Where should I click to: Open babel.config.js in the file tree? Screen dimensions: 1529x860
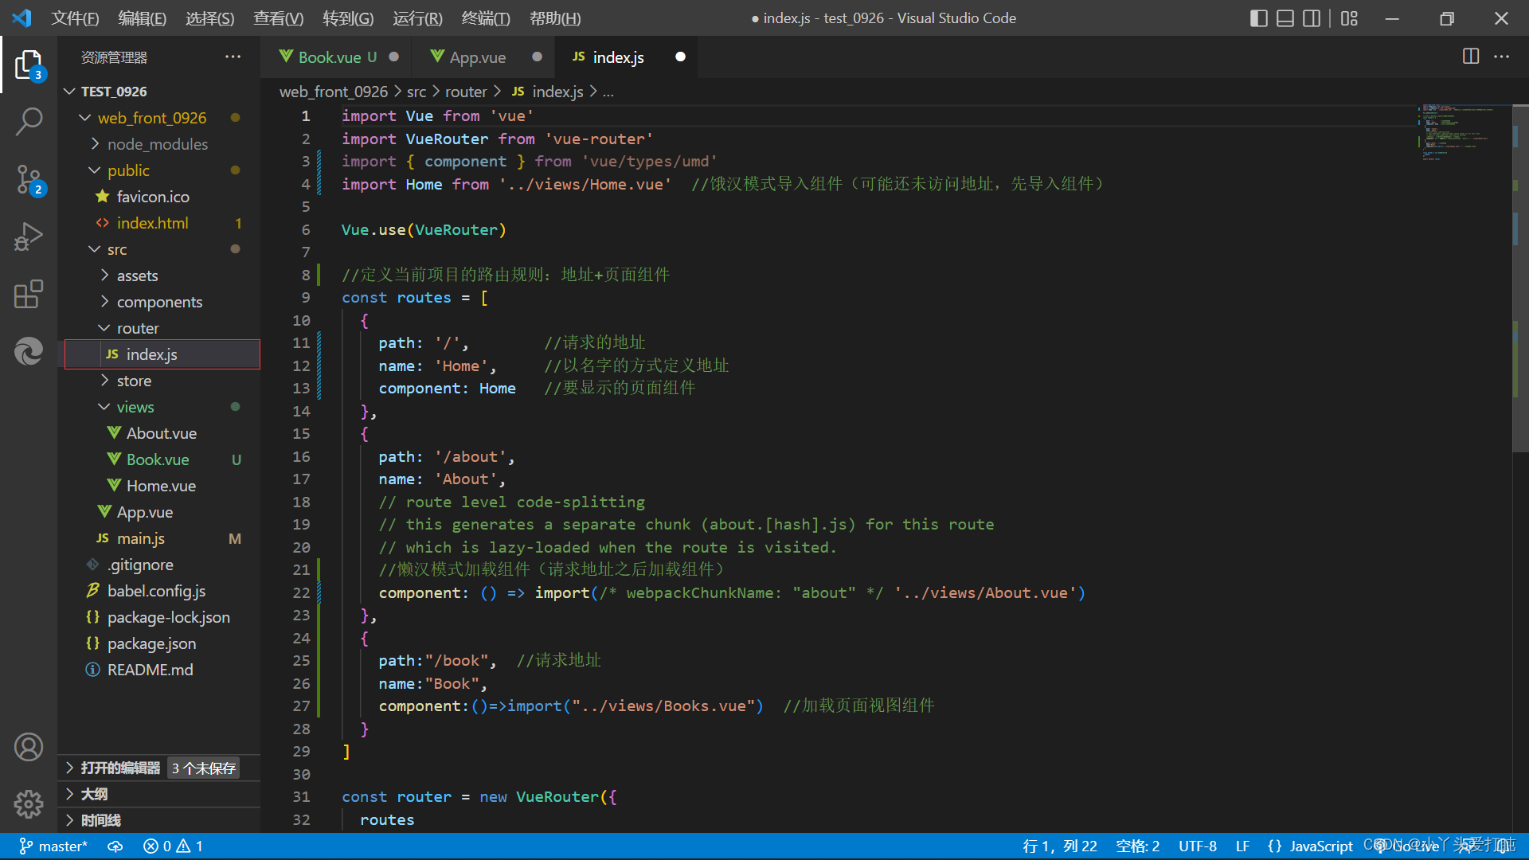click(156, 591)
